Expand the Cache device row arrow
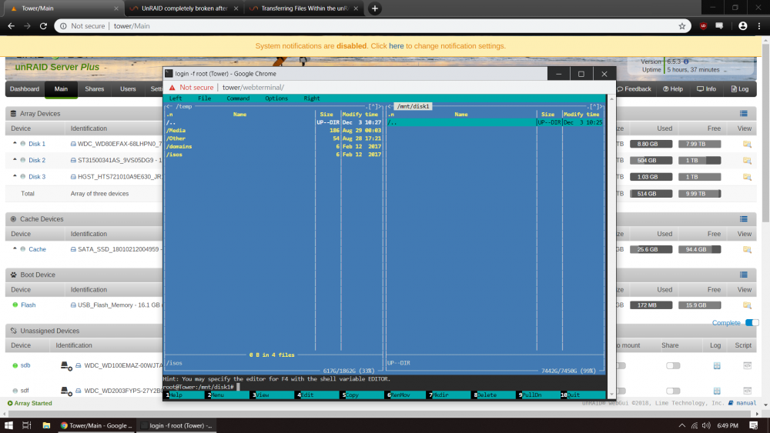This screenshot has width=770, height=433. [15, 248]
